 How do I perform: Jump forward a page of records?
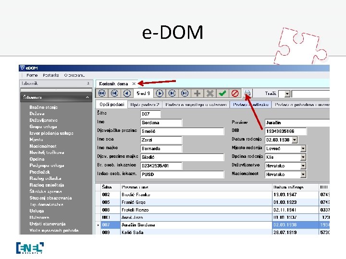pyautogui.click(x=172, y=94)
